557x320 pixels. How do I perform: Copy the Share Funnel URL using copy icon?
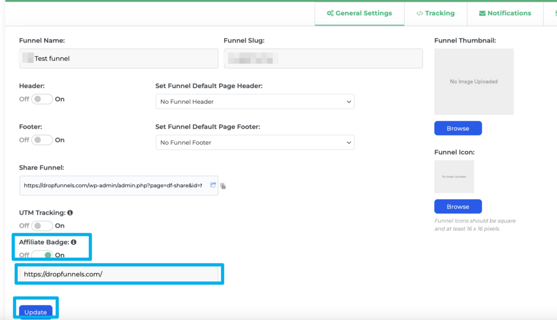223,185
